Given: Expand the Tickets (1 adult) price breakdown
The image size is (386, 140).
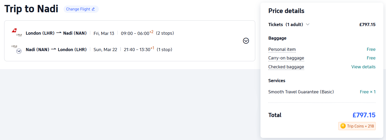Looking at the screenshot, I should (308, 25).
